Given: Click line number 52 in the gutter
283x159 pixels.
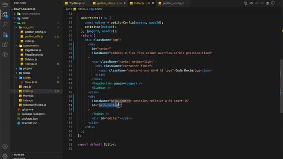Looking at the screenshot, I should 70,105.
